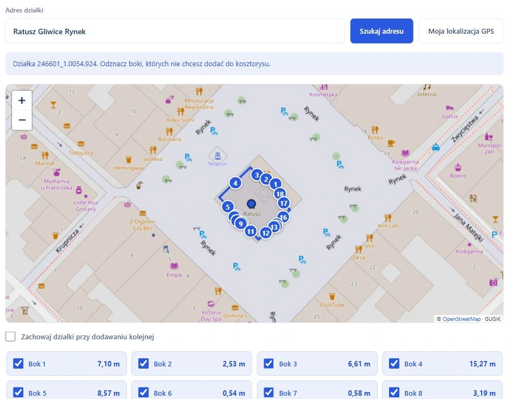Click the 2,53 m length of Bok 2
This screenshot has height=399, width=510.
(x=233, y=364)
